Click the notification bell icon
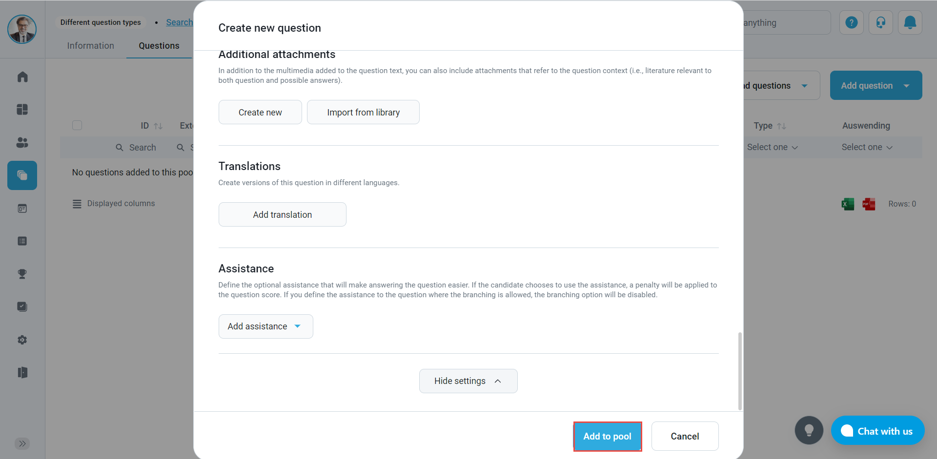This screenshot has height=459, width=937. pyautogui.click(x=910, y=22)
